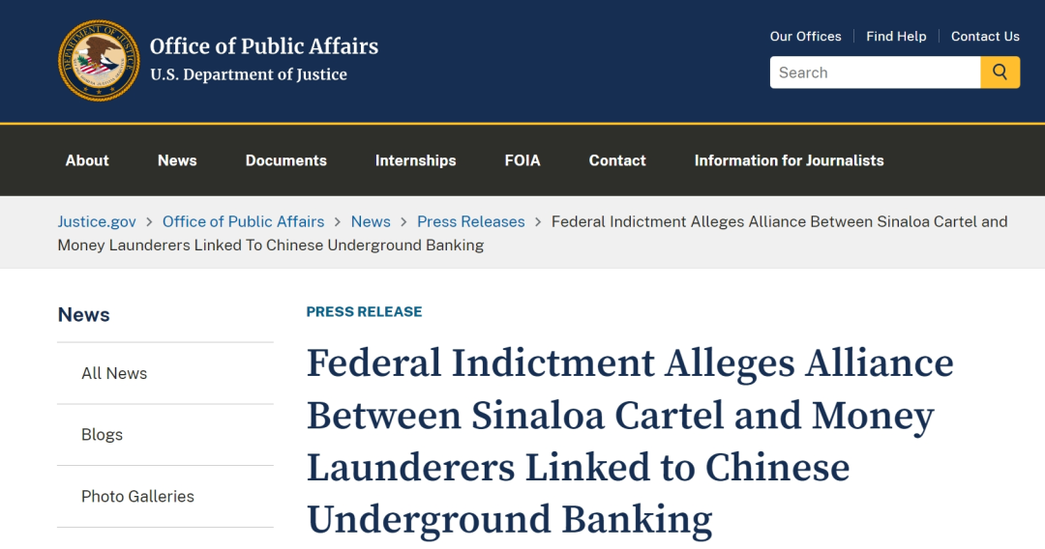This screenshot has height=549, width=1045.
Task: Click the Search input field
Action: coord(875,72)
